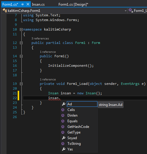Select Yas property suggestion
The image size is (147, 154).
click(70, 149)
